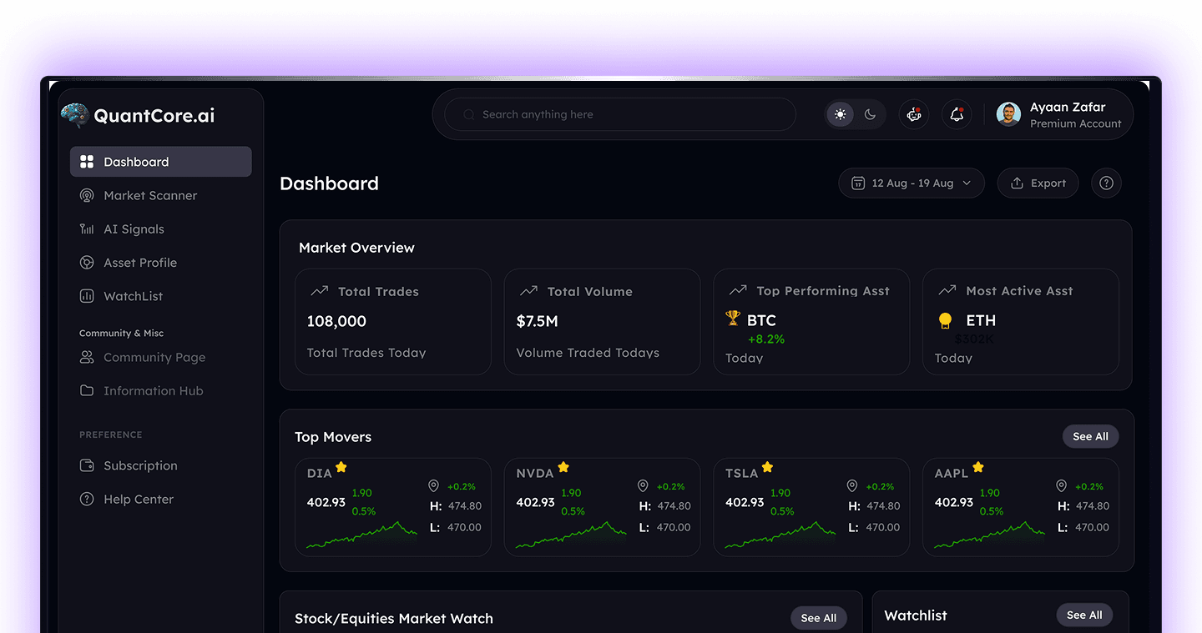
Task: Click the location pin icon in AAPL card
Action: tap(1061, 486)
